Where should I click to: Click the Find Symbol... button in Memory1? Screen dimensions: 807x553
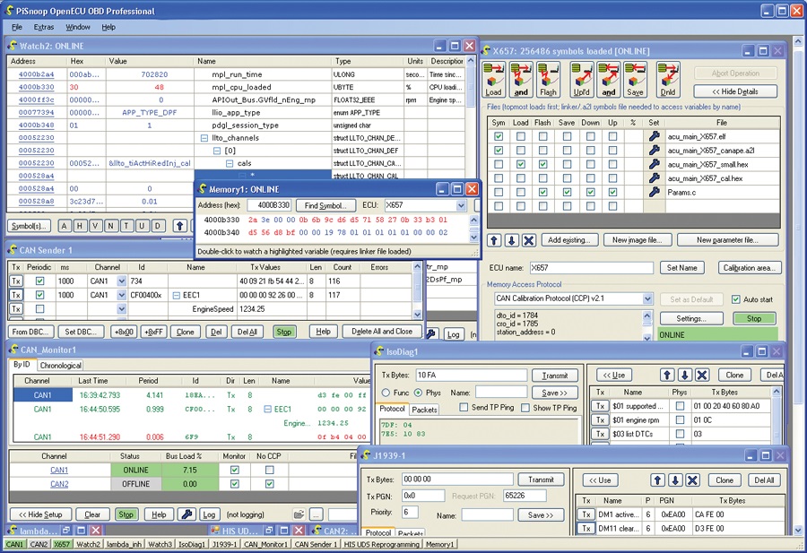pyautogui.click(x=325, y=206)
